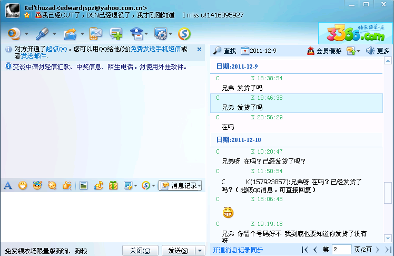The image size is (394, 256).
Task: Click the page number input field
Action: [x=342, y=249]
